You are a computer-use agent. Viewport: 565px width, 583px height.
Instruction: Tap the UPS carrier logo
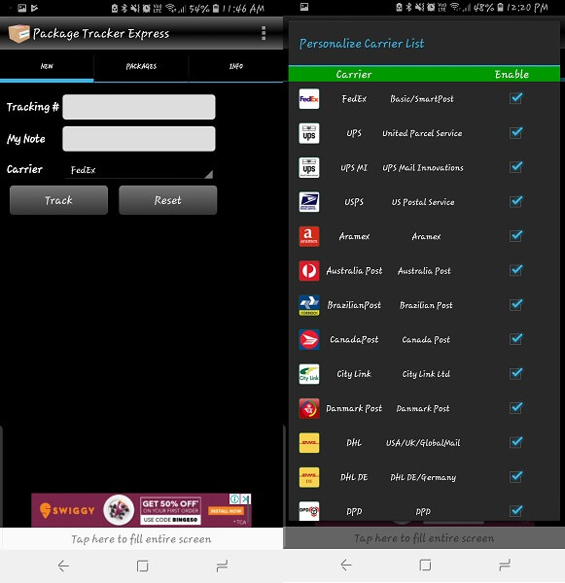pyautogui.click(x=309, y=133)
